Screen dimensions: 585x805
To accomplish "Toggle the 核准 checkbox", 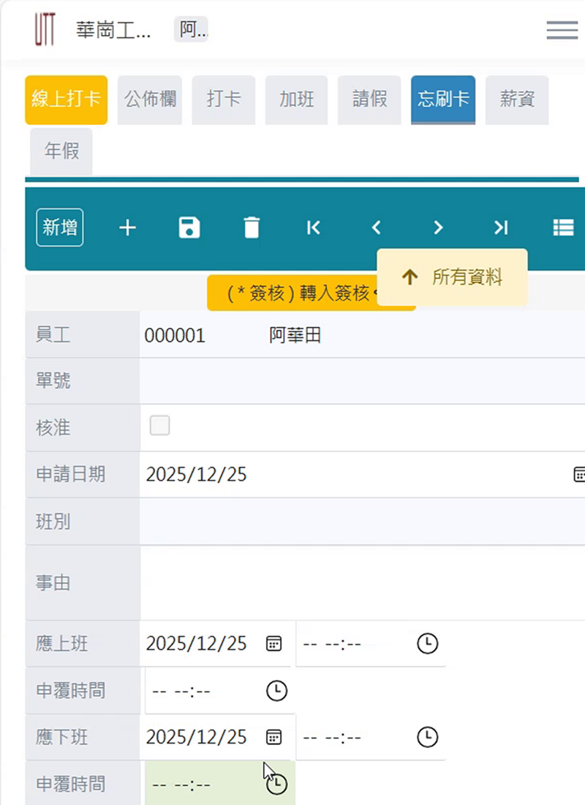I will pyautogui.click(x=159, y=426).
